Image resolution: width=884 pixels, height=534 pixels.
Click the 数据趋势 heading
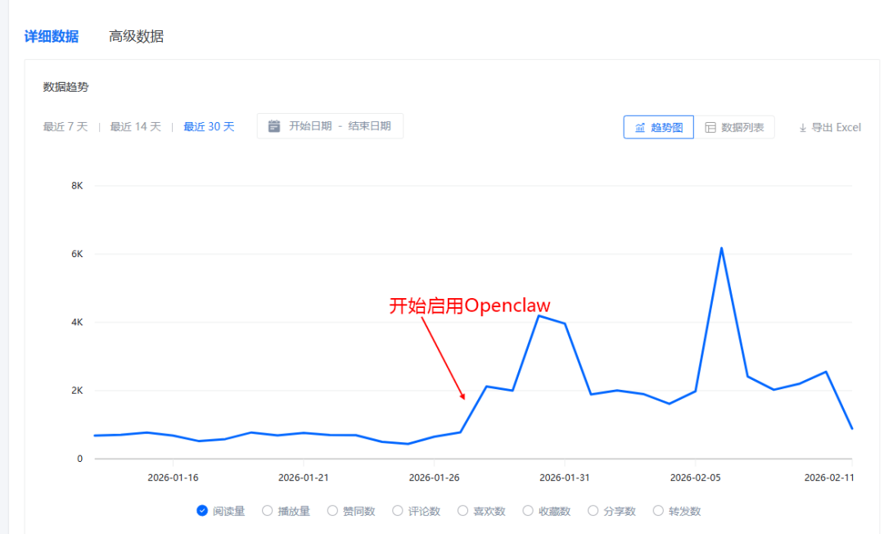pyautogui.click(x=66, y=88)
